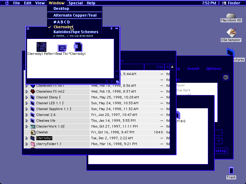Click the size box of Chernobyl window
The height and width of the screenshot is (184, 246).
117,82
